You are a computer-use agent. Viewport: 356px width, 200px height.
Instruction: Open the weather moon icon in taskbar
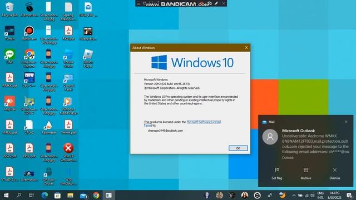click(x=282, y=195)
